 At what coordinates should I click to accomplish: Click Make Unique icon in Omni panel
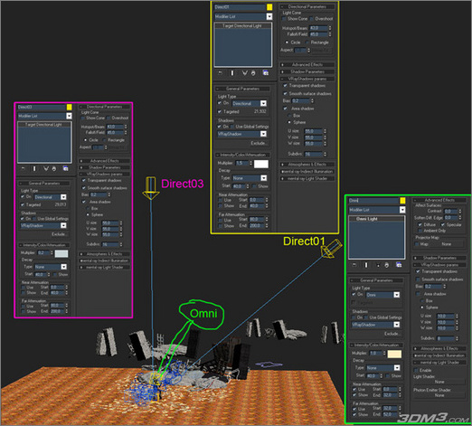[378, 265]
